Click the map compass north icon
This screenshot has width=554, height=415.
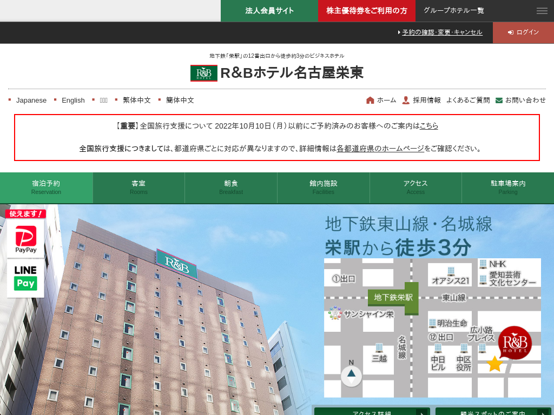tap(351, 375)
